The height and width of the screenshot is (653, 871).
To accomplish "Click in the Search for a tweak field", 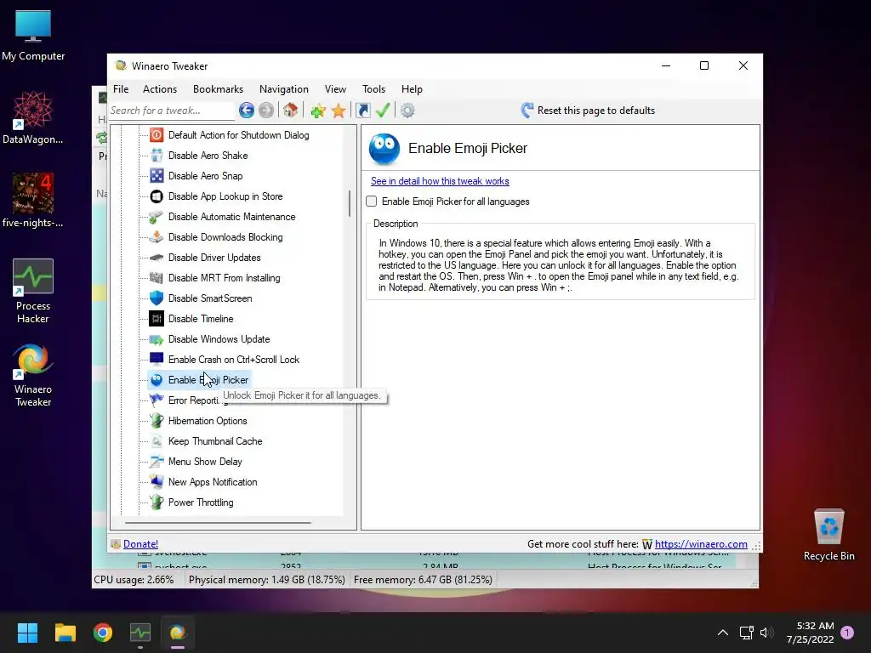I will coord(172,111).
